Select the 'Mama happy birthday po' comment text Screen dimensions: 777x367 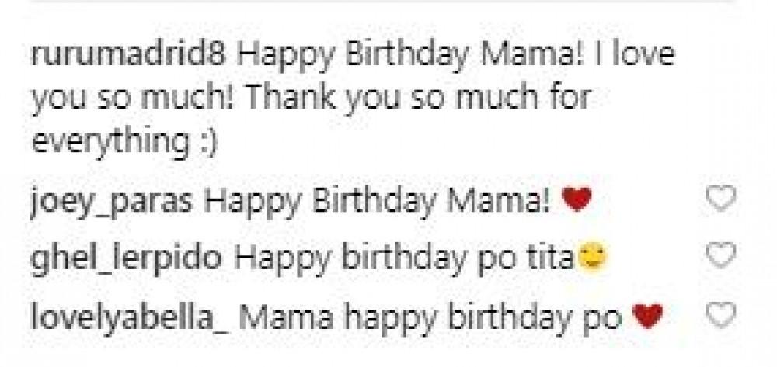tap(447, 317)
